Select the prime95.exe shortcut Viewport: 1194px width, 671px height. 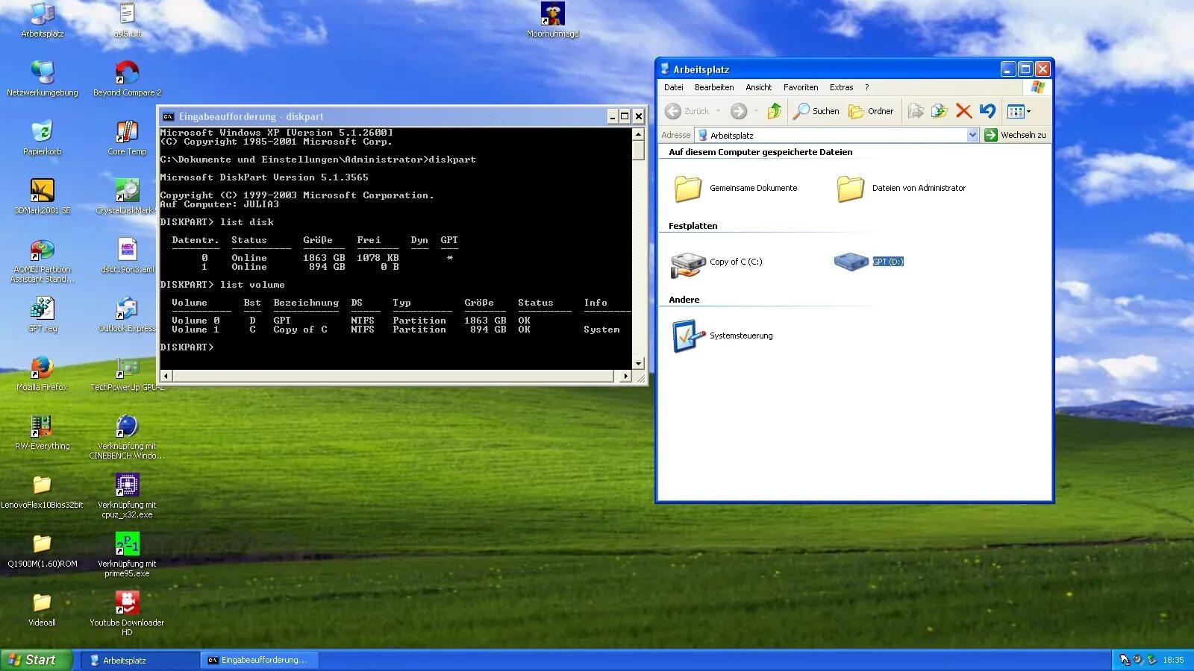(127, 555)
